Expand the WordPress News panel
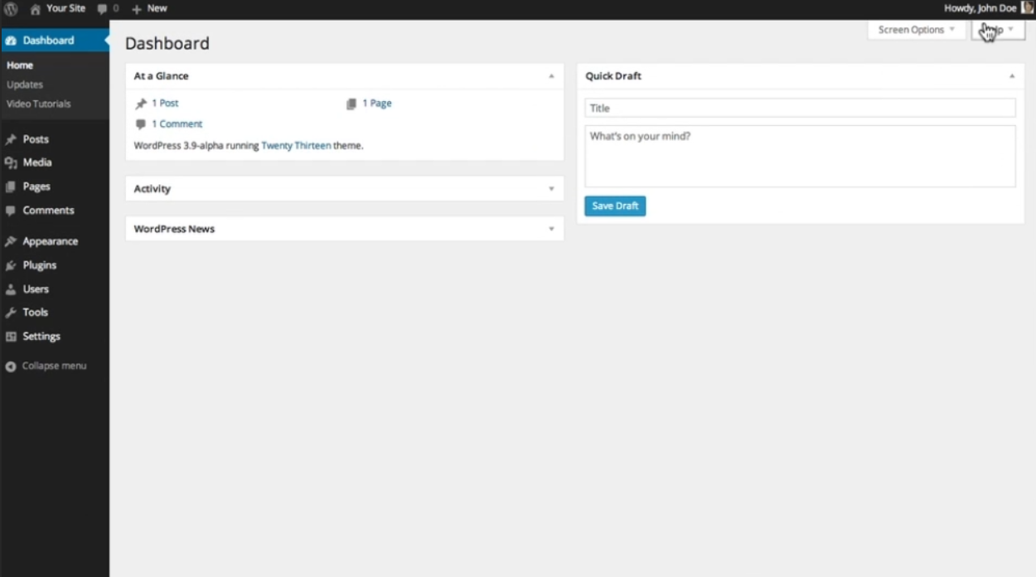Screen dimensions: 1036x577 [x=551, y=229]
